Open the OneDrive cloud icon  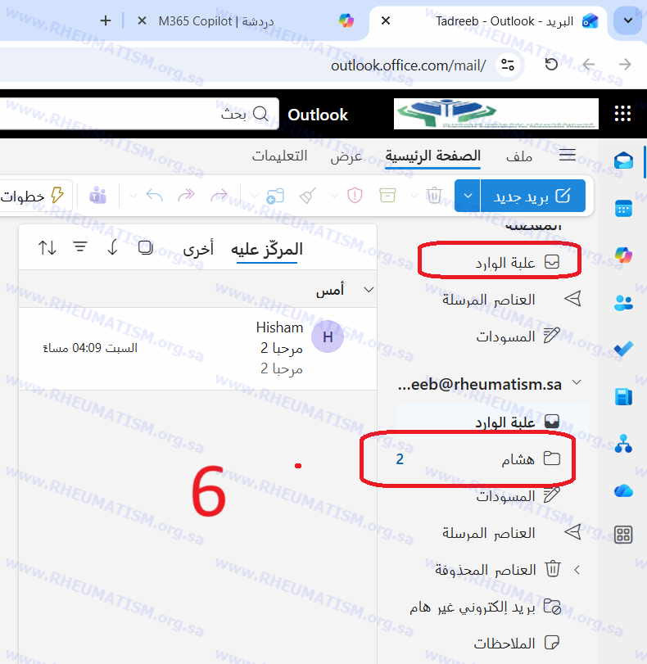click(x=624, y=490)
